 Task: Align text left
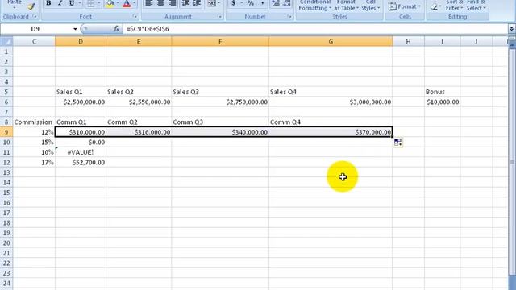[x=149, y=3]
